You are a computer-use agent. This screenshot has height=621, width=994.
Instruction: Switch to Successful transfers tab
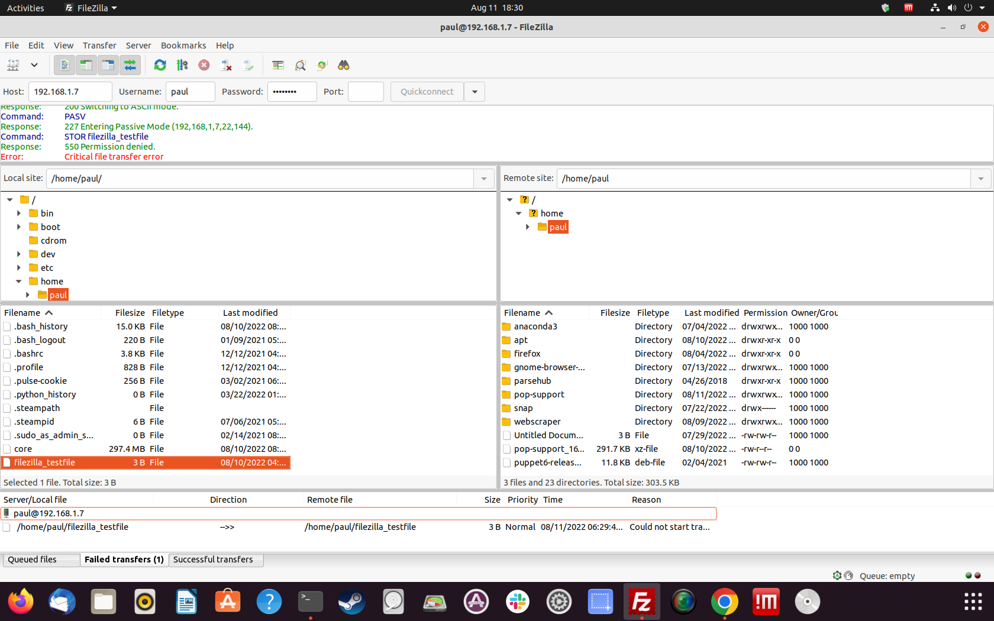pyautogui.click(x=216, y=559)
